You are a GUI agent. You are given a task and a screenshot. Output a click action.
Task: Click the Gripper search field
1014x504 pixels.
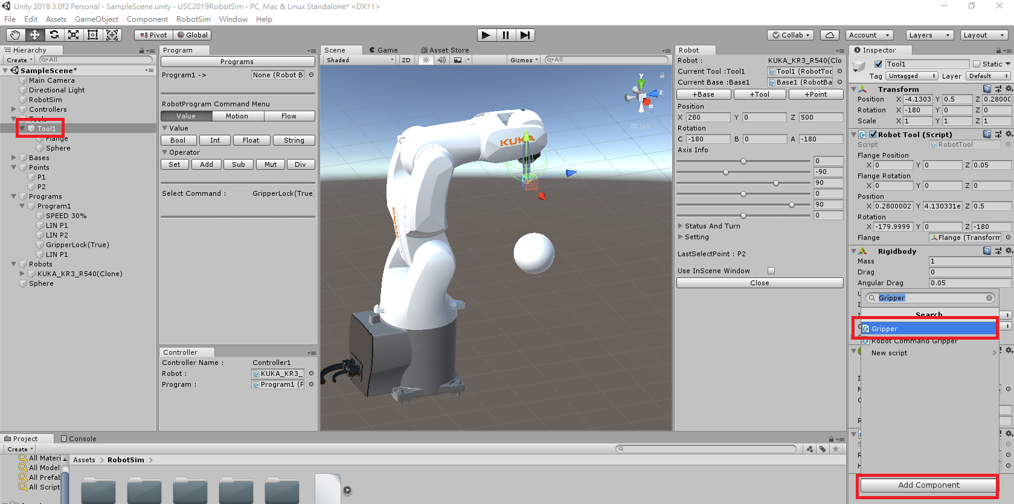(930, 298)
